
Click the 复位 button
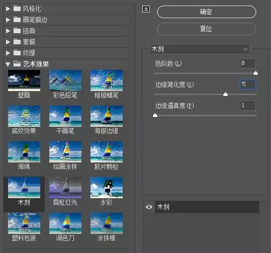tap(207, 29)
